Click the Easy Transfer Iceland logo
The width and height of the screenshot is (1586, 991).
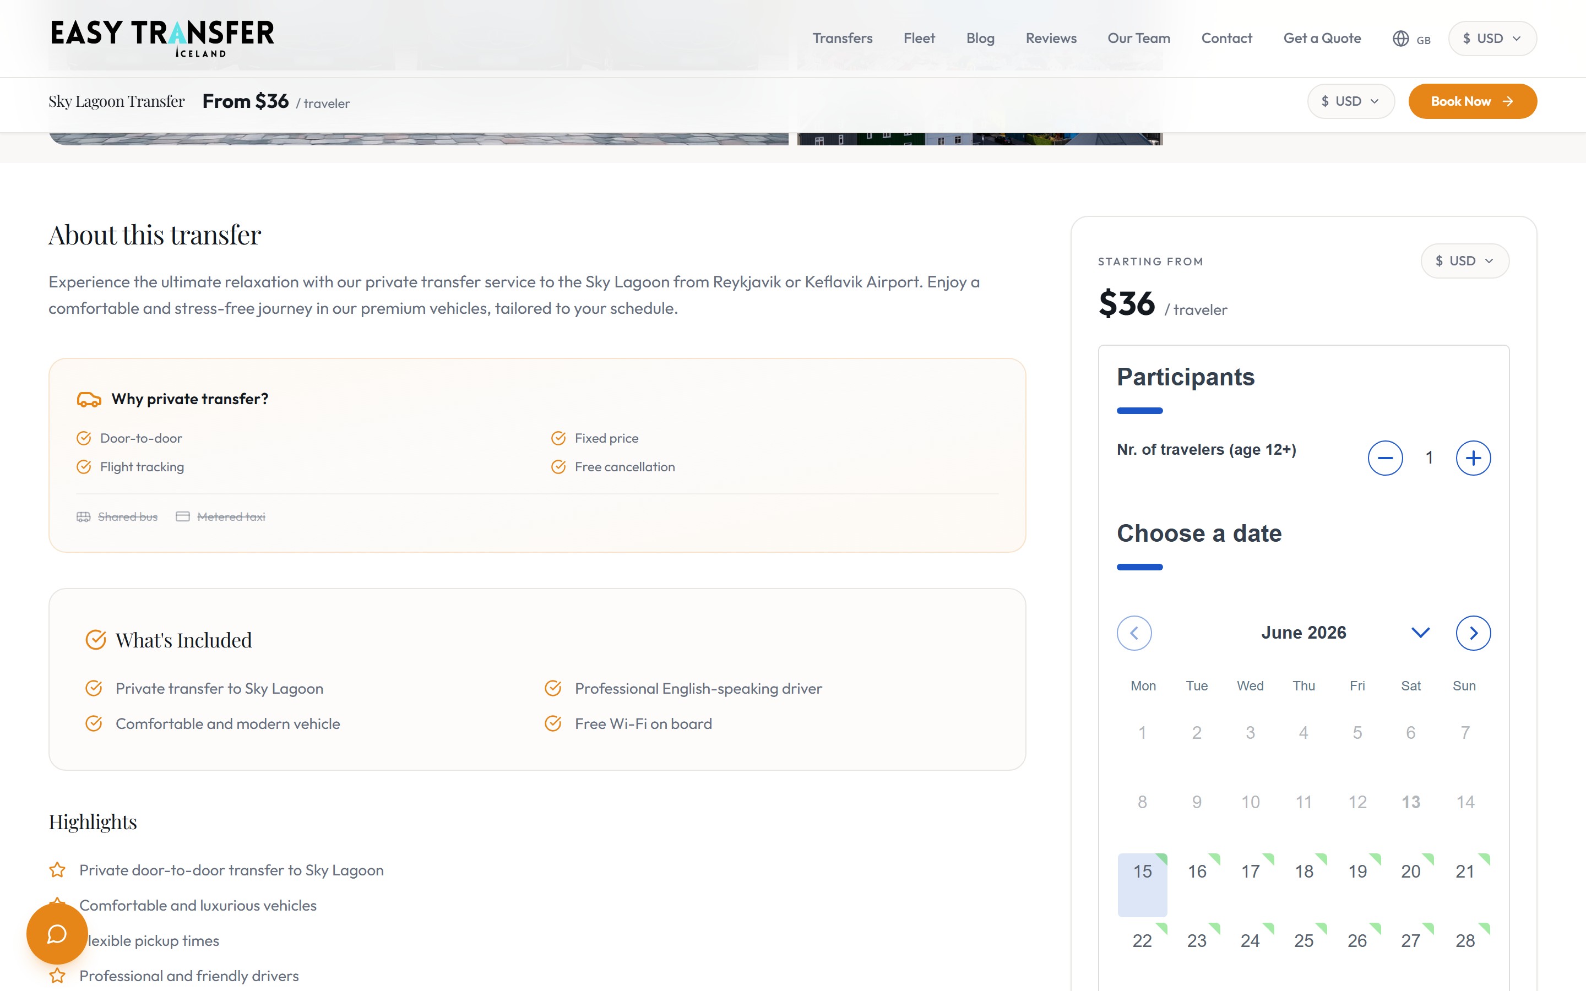tap(162, 38)
